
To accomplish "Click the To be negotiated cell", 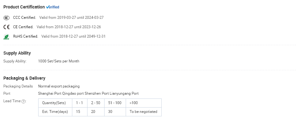I will point(144,112).
